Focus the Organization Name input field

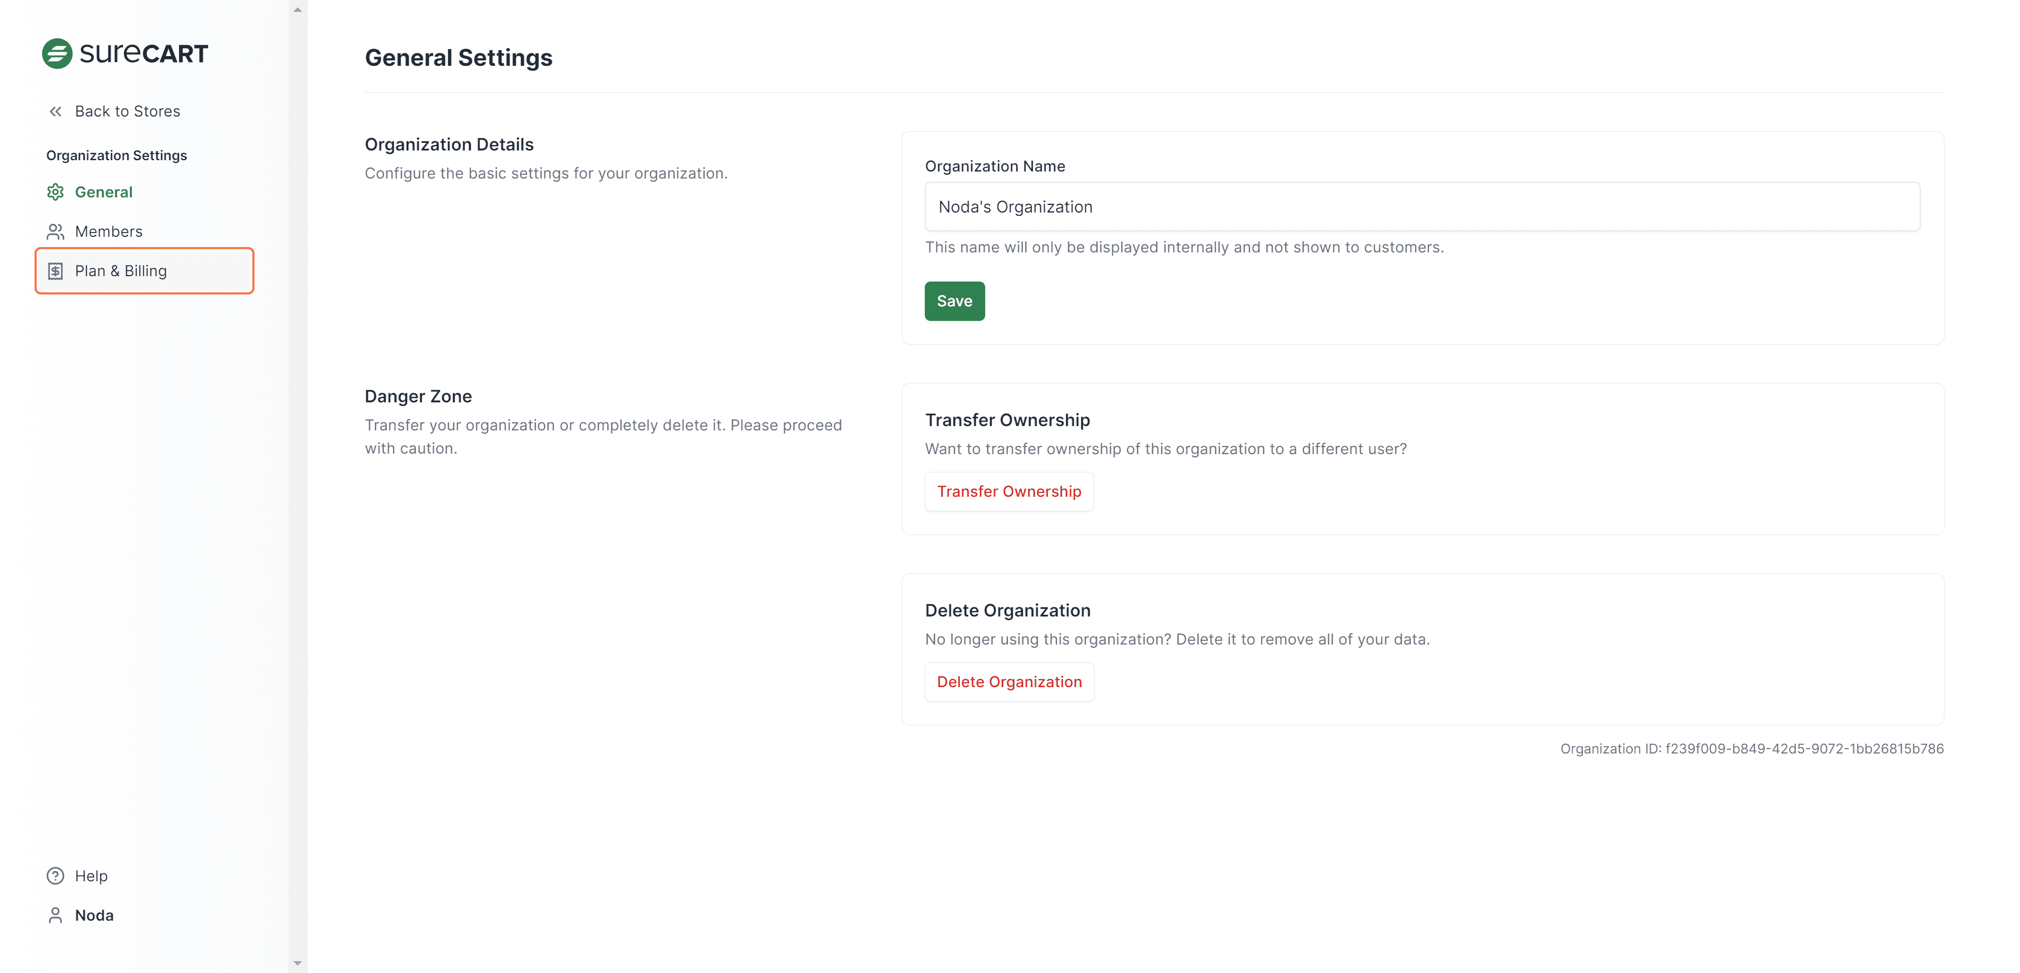[1421, 207]
